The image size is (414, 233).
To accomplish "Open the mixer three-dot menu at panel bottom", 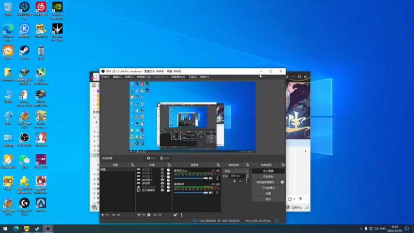I will pos(182,215).
